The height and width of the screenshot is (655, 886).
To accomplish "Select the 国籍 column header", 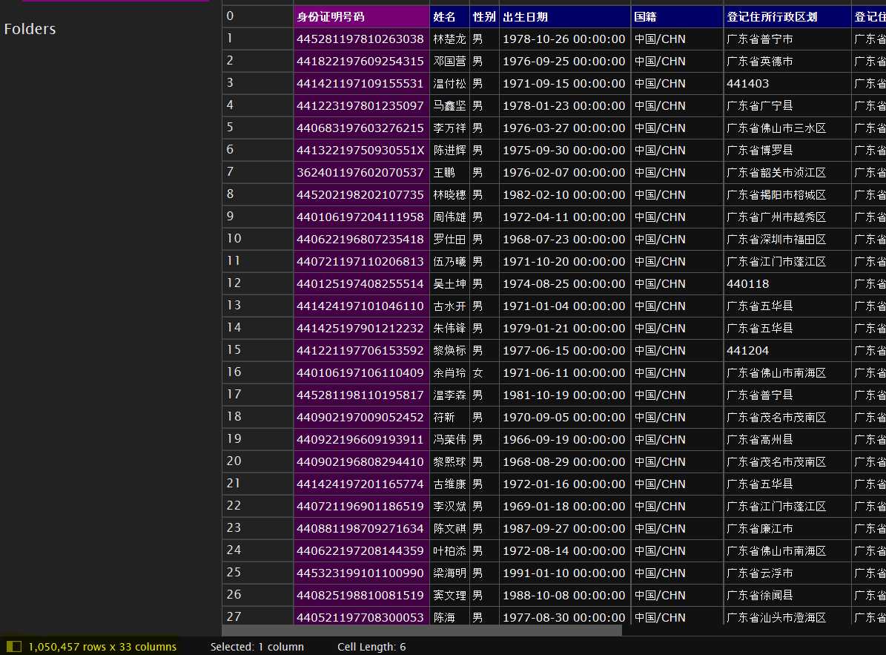I will pos(677,16).
